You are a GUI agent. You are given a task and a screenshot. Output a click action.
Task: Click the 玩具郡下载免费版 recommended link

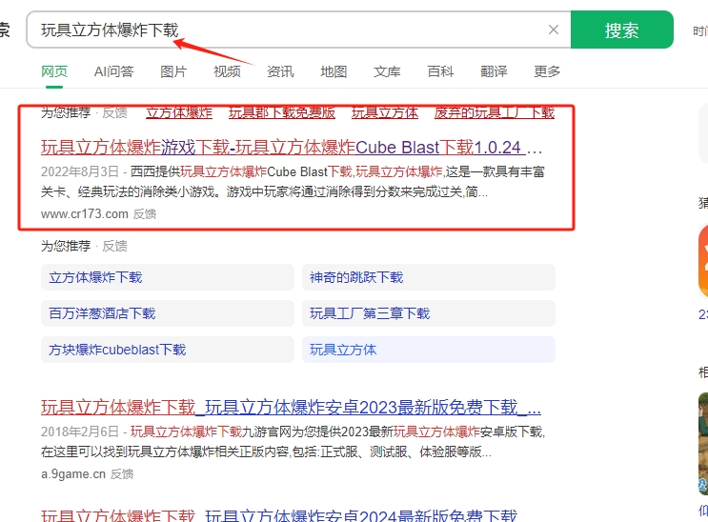coord(282,113)
